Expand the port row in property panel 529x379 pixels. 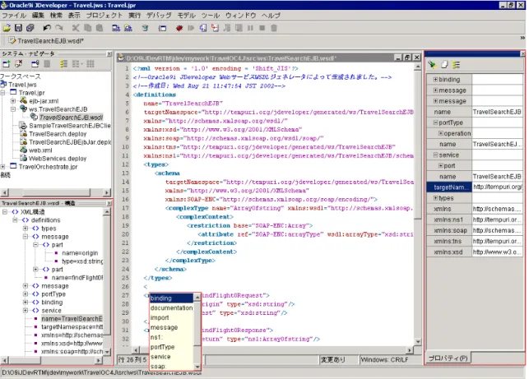click(x=441, y=166)
